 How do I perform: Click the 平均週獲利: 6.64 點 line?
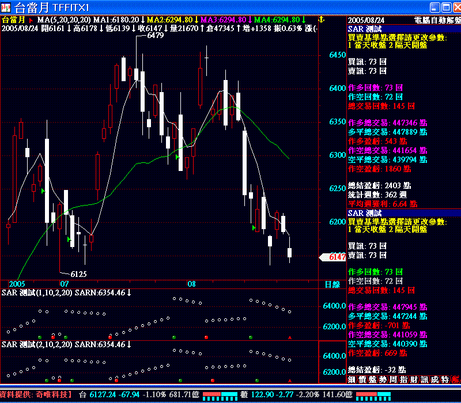tap(383, 204)
